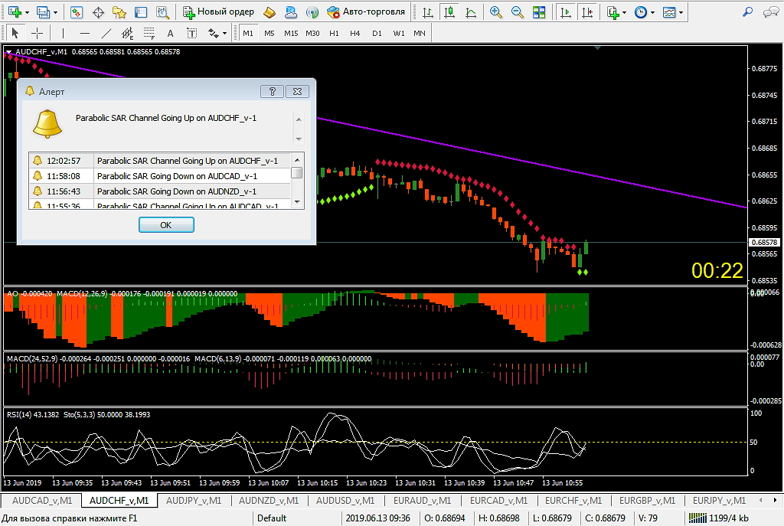This screenshot has width=784, height=526.
Task: Toggle chart shift from right edge
Action: pos(587,12)
